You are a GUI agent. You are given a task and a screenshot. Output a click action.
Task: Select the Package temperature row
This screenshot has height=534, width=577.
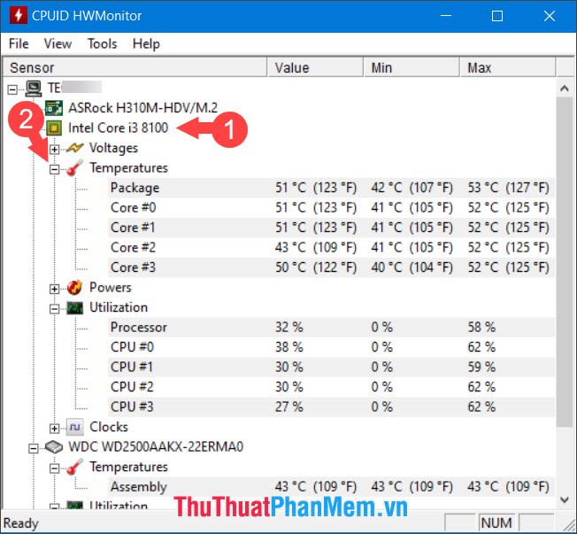coord(331,188)
